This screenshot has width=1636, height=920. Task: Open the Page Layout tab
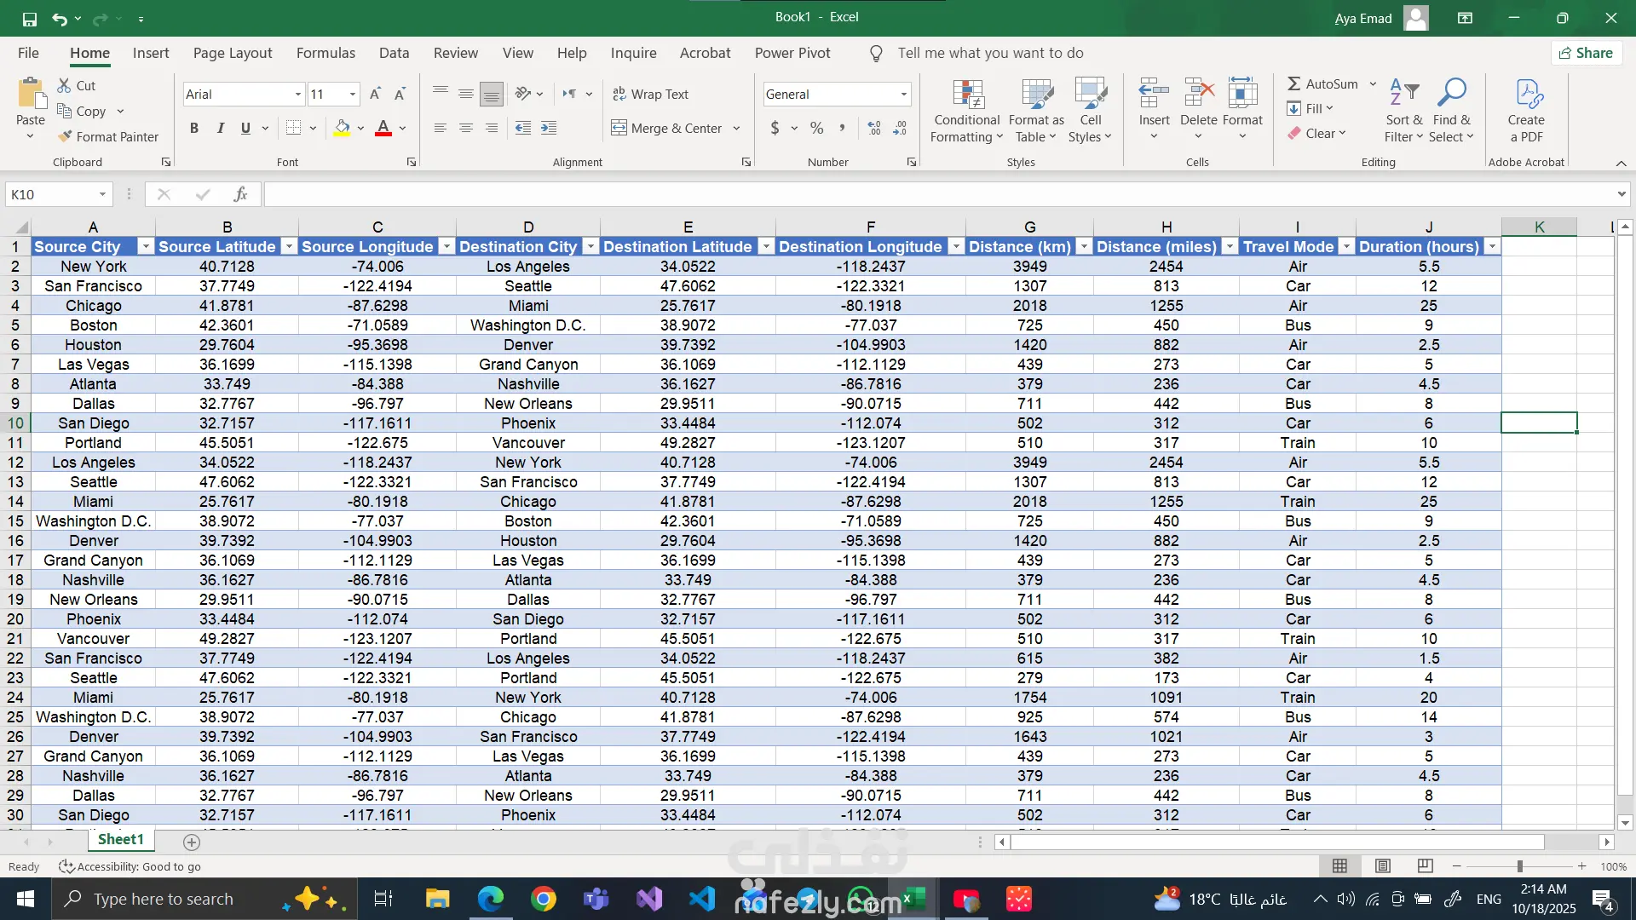(233, 53)
